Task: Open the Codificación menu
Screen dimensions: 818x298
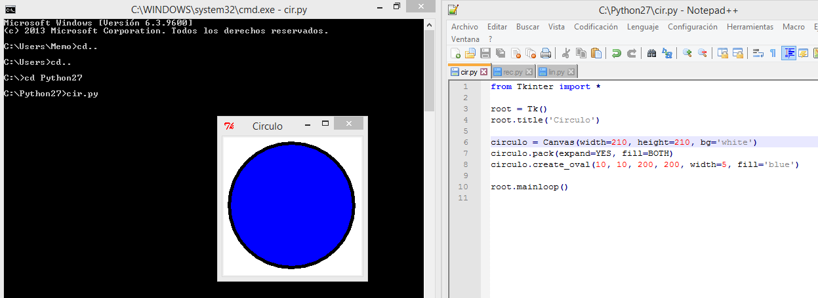Action: [x=596, y=27]
